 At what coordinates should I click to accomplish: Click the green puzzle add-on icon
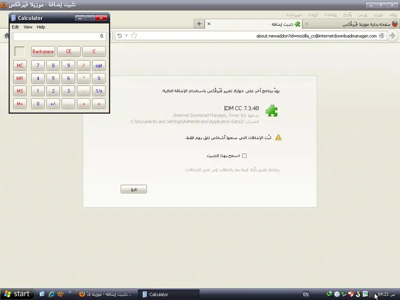[272, 111]
